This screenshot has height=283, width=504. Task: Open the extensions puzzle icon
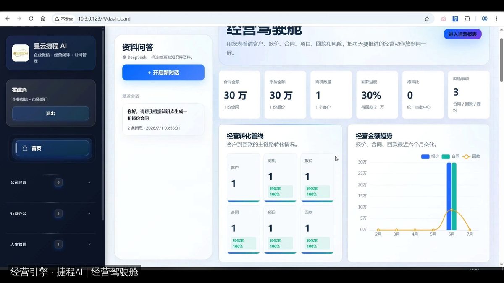[467, 19]
